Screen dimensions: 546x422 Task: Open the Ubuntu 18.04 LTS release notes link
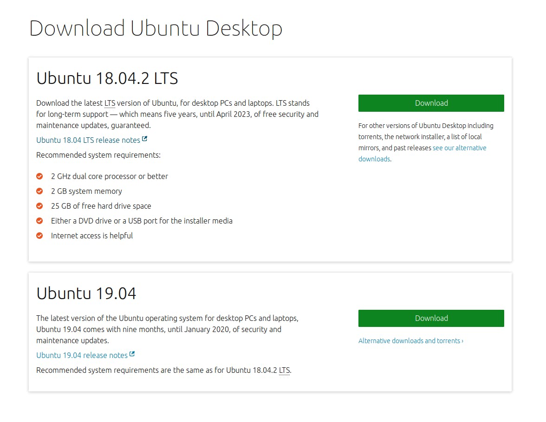88,140
